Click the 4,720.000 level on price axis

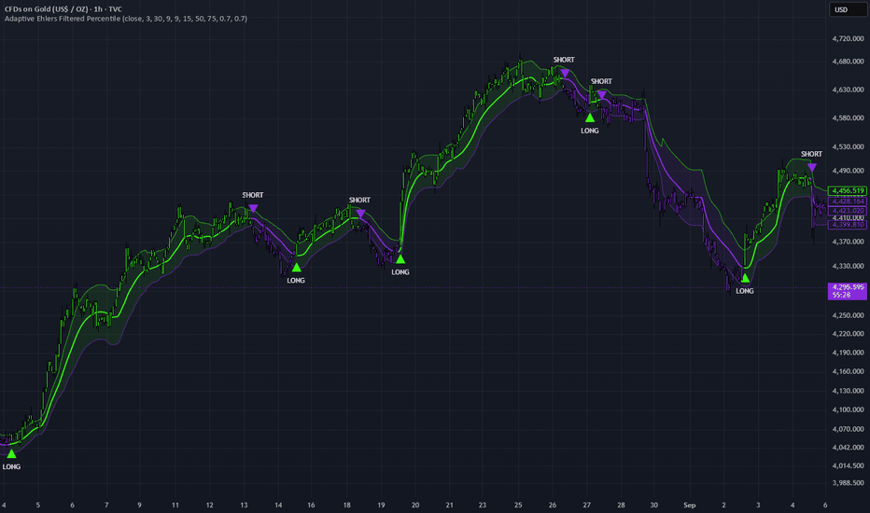(848, 39)
